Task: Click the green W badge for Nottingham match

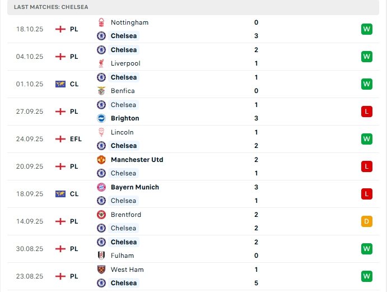Action: point(367,29)
